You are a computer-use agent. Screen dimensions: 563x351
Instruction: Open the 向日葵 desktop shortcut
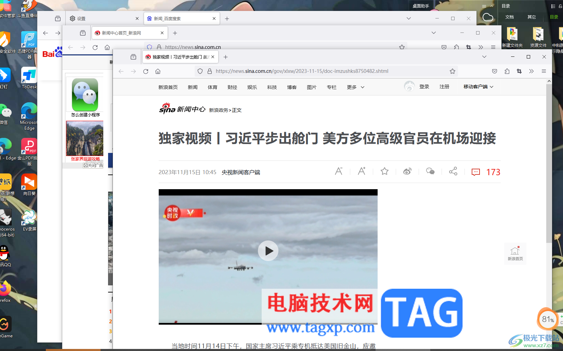tap(29, 184)
